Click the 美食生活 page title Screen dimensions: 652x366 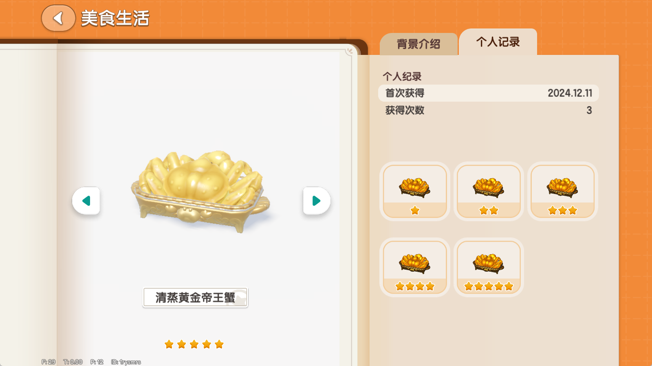tap(115, 18)
